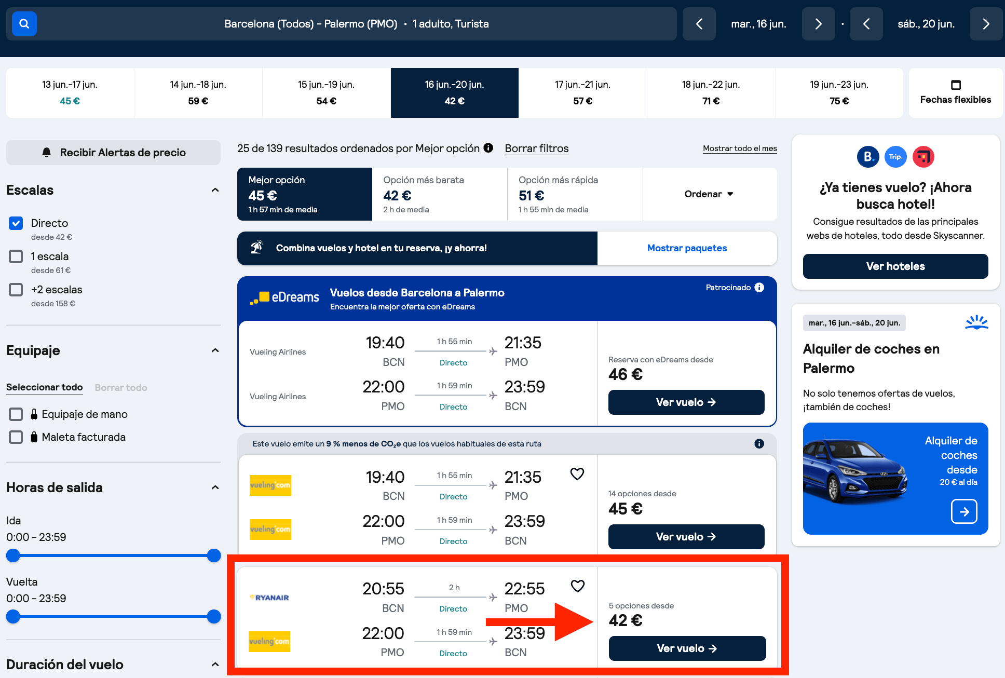The width and height of the screenshot is (1005, 678).
Task: Click the Vuelta slider left handle
Action: pyautogui.click(x=13, y=617)
